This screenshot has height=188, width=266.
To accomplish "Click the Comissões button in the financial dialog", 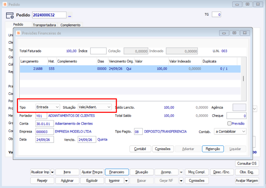I will (x=163, y=149).
